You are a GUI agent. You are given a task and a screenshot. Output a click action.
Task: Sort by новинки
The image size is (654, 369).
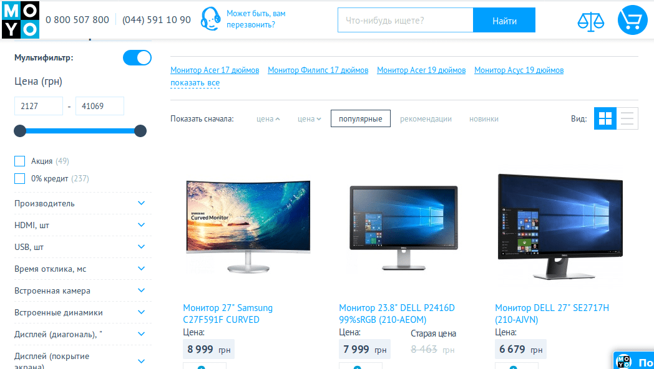(484, 118)
